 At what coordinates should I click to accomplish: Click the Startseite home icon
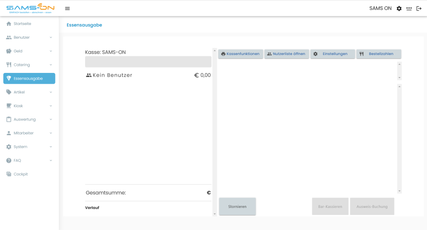coord(9,24)
